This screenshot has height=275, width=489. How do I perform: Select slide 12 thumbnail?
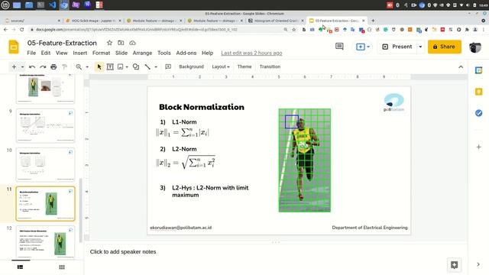(46, 242)
